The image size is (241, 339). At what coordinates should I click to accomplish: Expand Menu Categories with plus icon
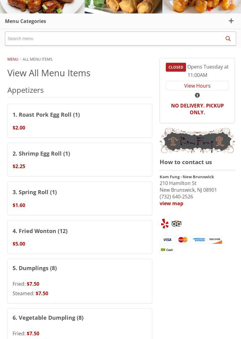[x=231, y=21]
